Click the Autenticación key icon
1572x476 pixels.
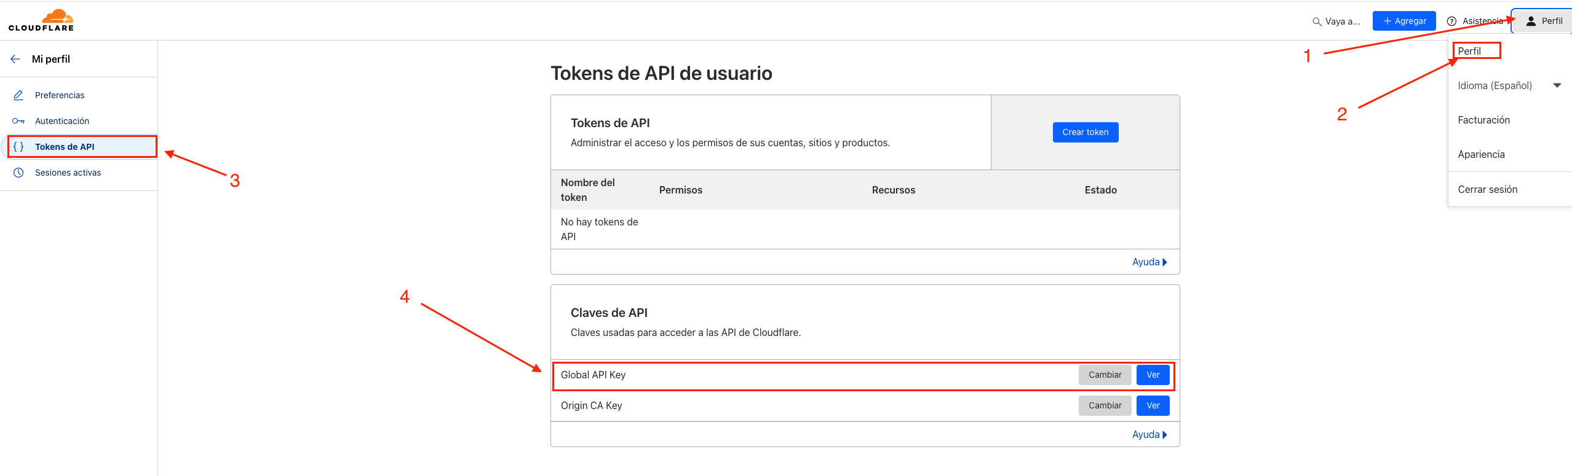pyautogui.click(x=18, y=121)
